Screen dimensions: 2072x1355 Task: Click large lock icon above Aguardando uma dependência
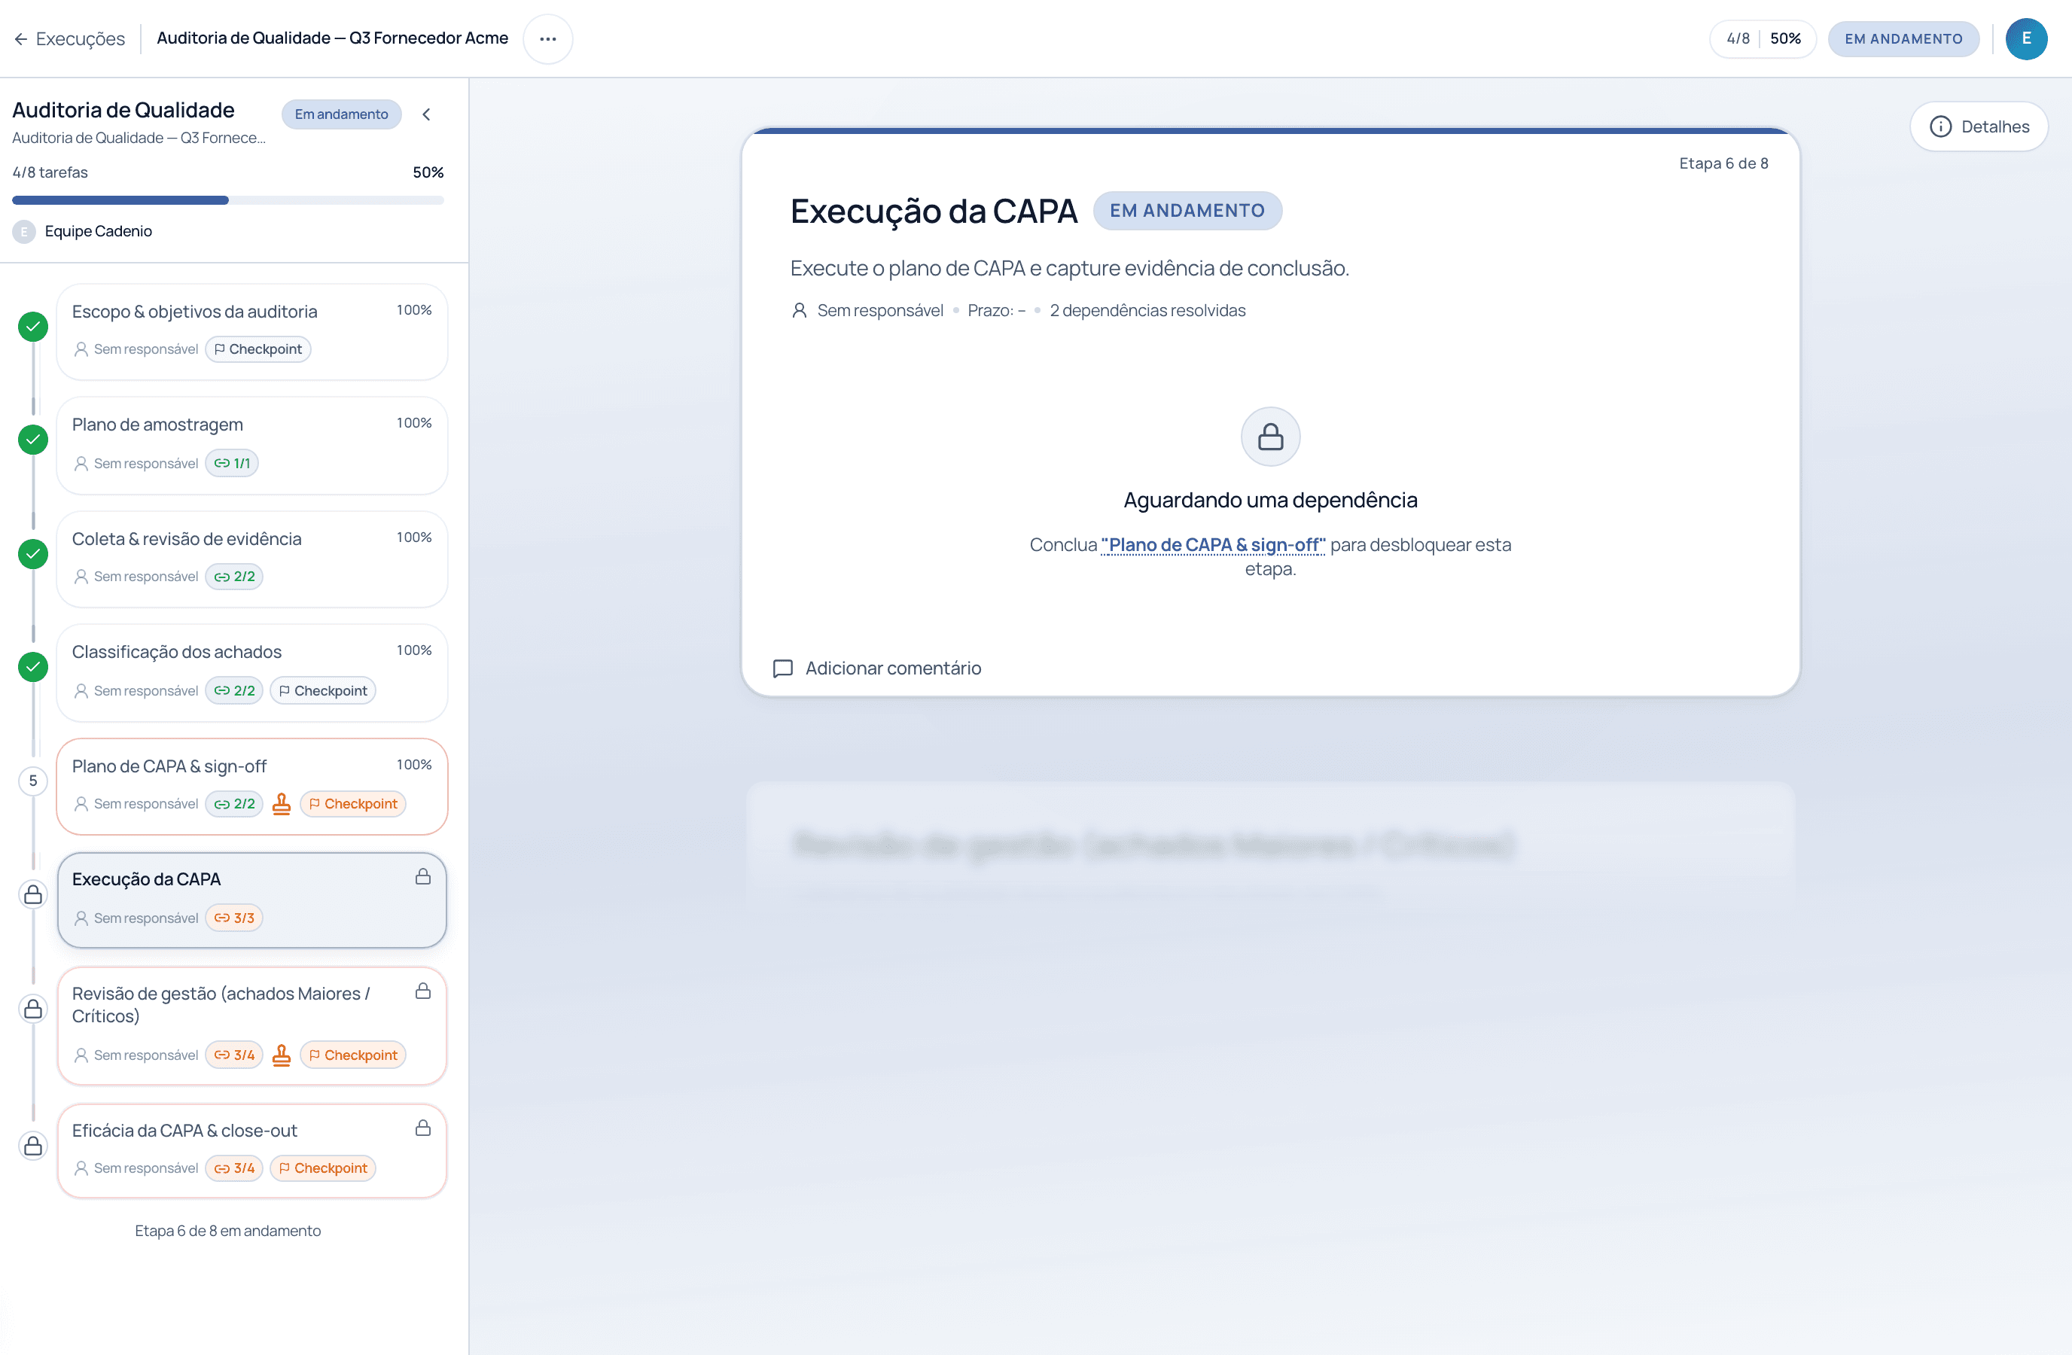[x=1270, y=436]
